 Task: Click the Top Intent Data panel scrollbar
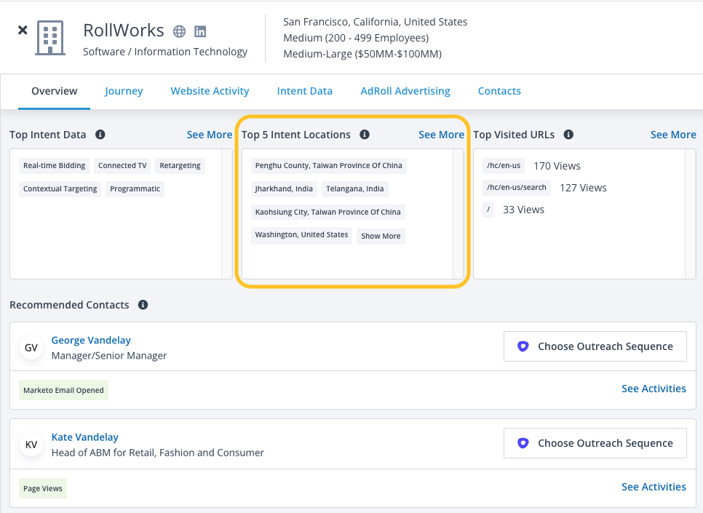point(227,214)
